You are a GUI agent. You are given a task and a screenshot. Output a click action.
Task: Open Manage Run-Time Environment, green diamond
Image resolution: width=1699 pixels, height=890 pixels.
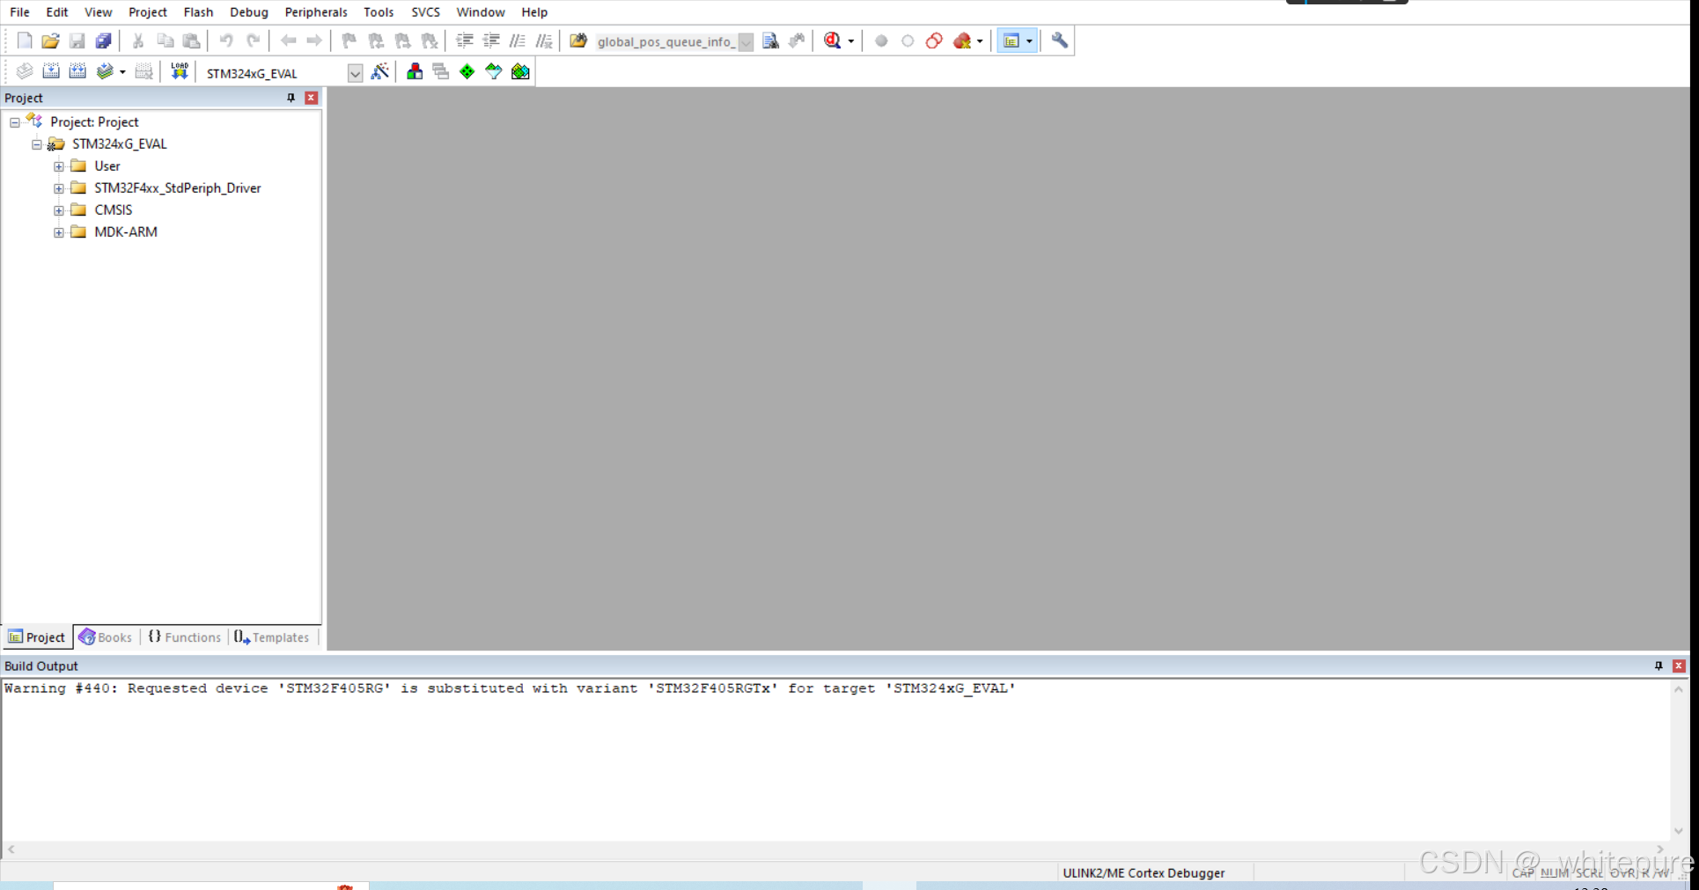coord(467,71)
